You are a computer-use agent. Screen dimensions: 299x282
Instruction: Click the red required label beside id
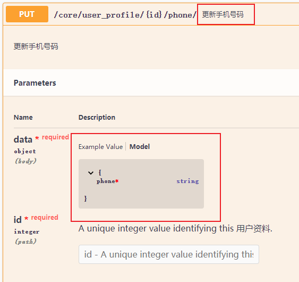tap(45, 218)
